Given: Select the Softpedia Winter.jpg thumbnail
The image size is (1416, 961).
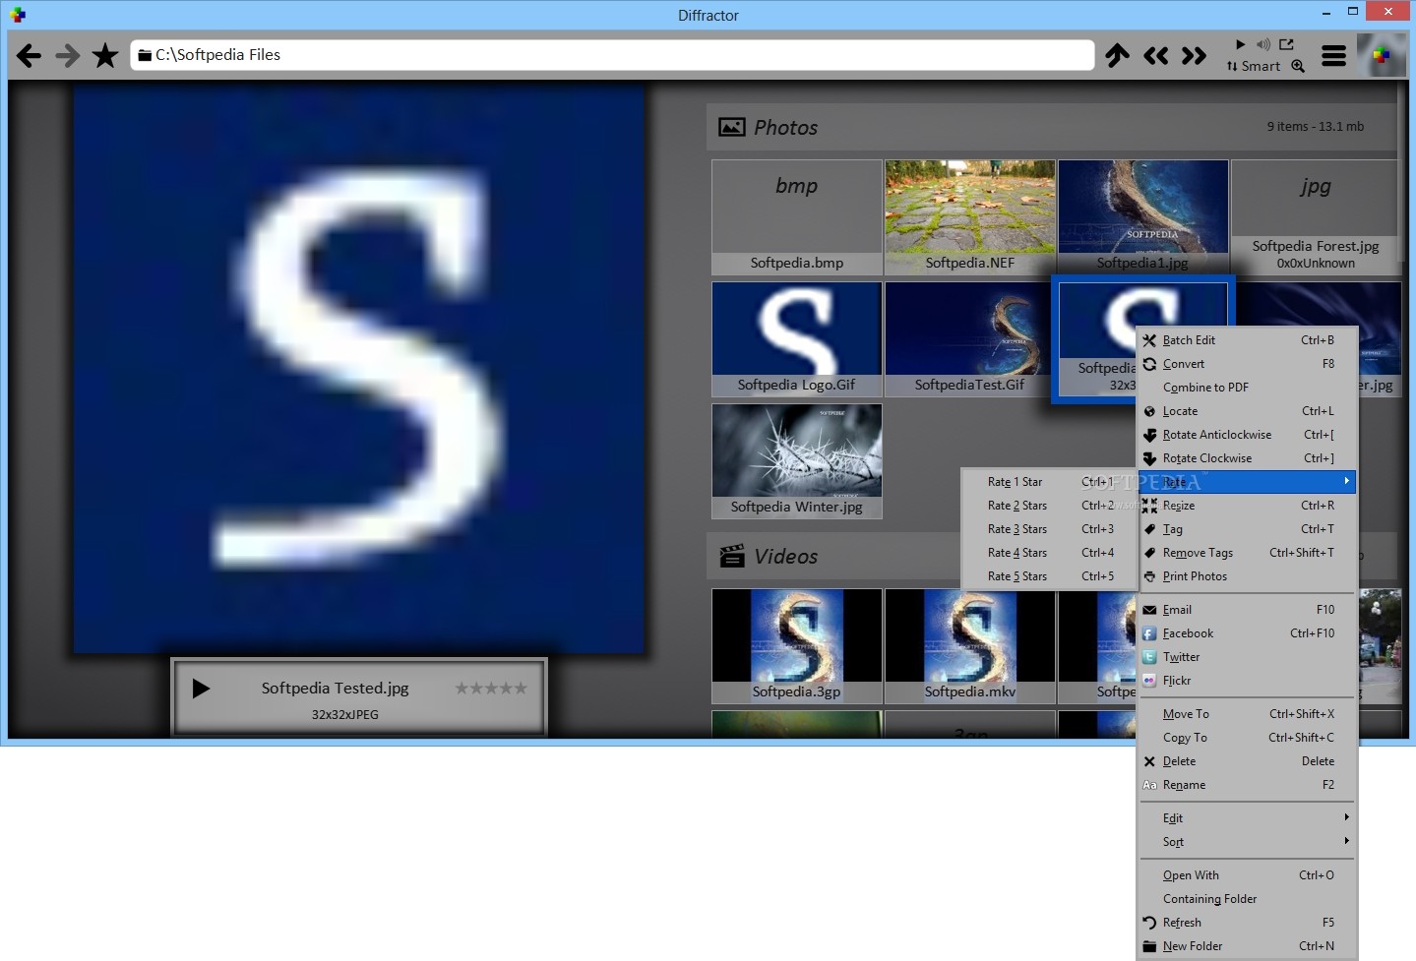Looking at the screenshot, I should (796, 461).
